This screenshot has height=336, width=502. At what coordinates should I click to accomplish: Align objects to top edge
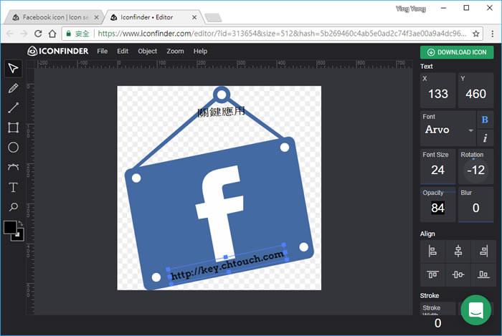[x=432, y=274]
